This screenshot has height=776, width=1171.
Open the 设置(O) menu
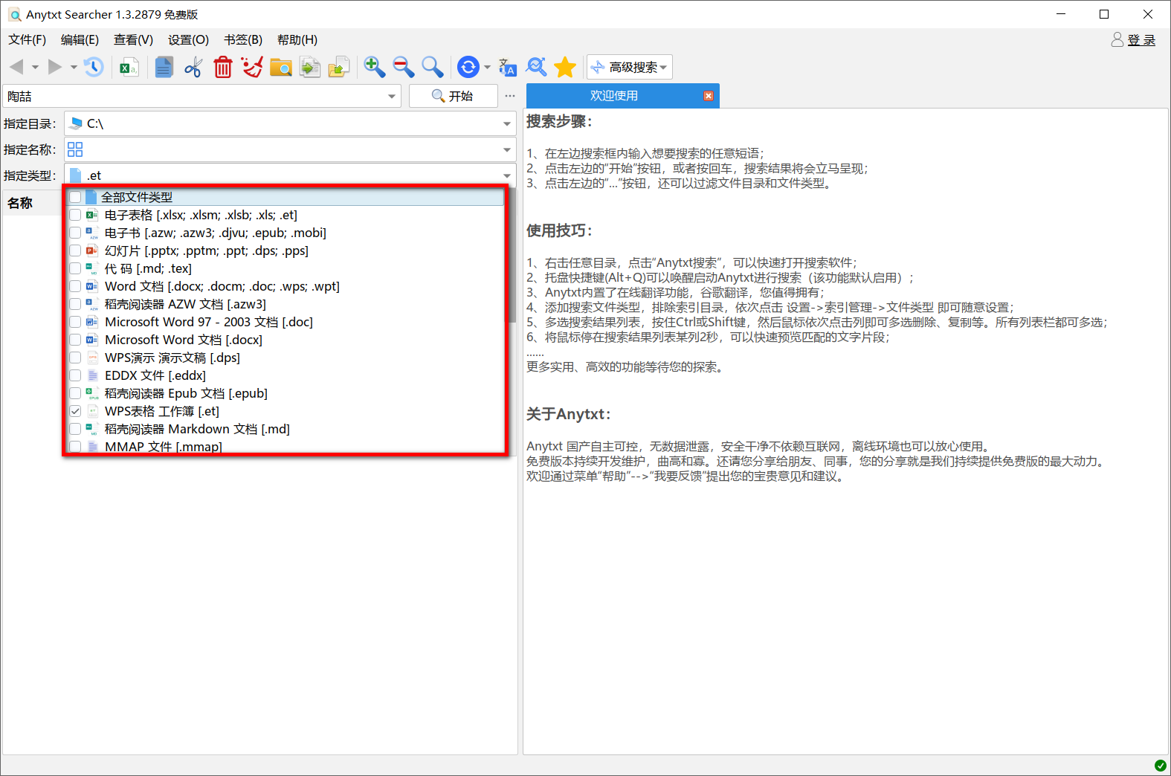[x=188, y=39]
